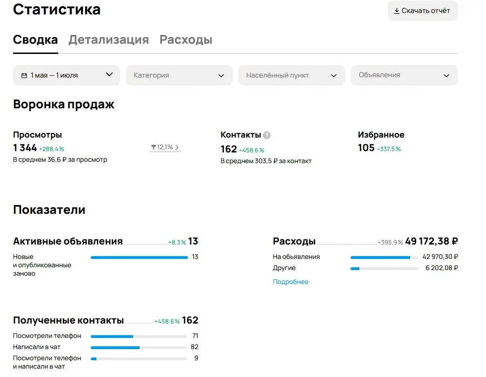Click the +288,4% views growth label

(x=52, y=149)
